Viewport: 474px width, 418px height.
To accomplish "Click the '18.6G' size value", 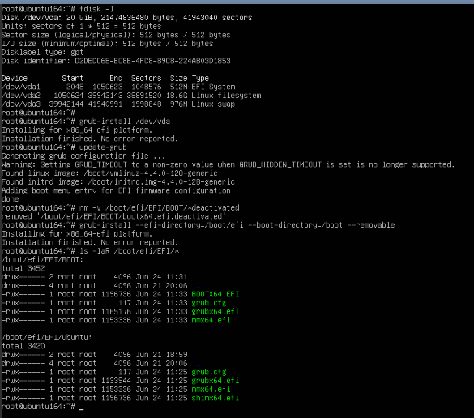I will pos(177,96).
